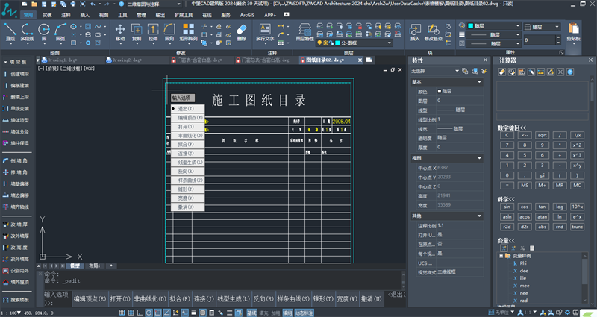The image size is (597, 317).
Task: Click the help question mark icon
Action: (122, 4)
